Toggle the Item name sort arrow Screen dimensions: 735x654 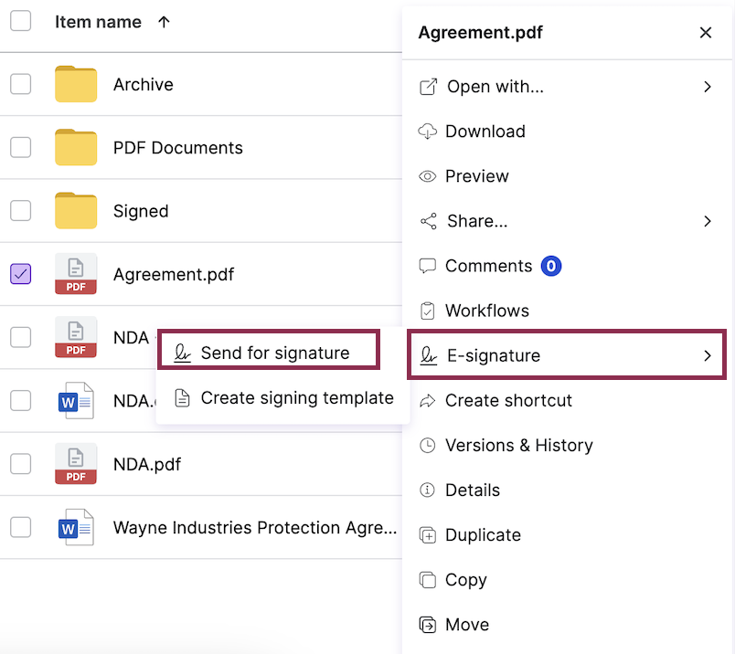[164, 22]
